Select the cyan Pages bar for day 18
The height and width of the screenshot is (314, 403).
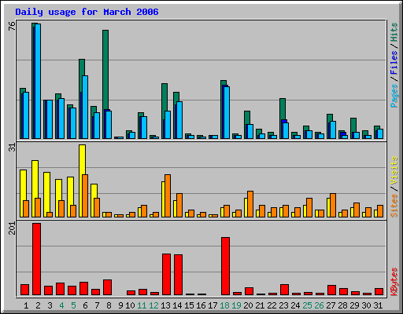coord(227,113)
